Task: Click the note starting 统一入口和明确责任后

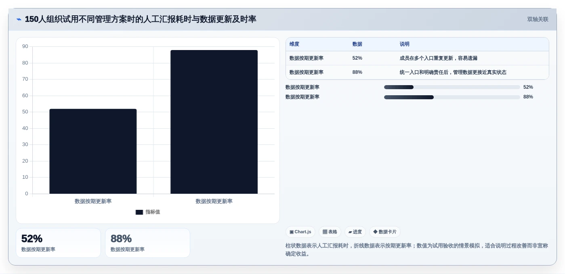Action: [453, 72]
